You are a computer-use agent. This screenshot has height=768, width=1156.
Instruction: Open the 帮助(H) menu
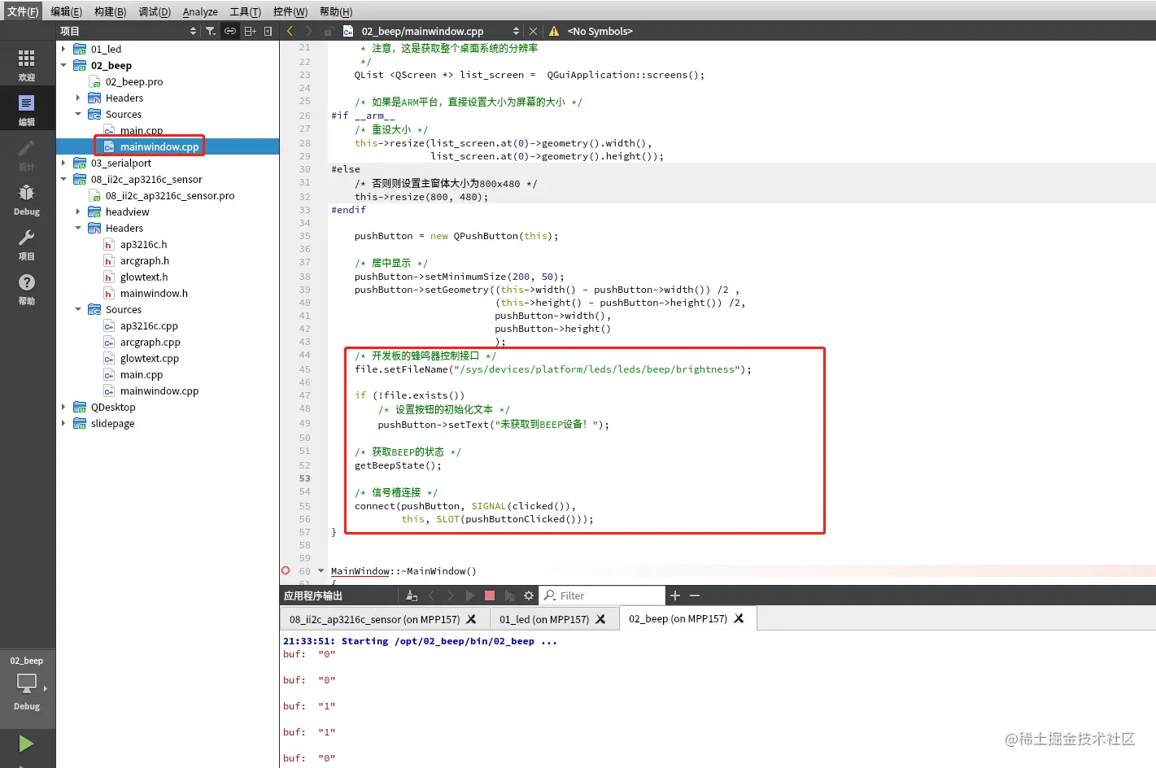(x=336, y=11)
